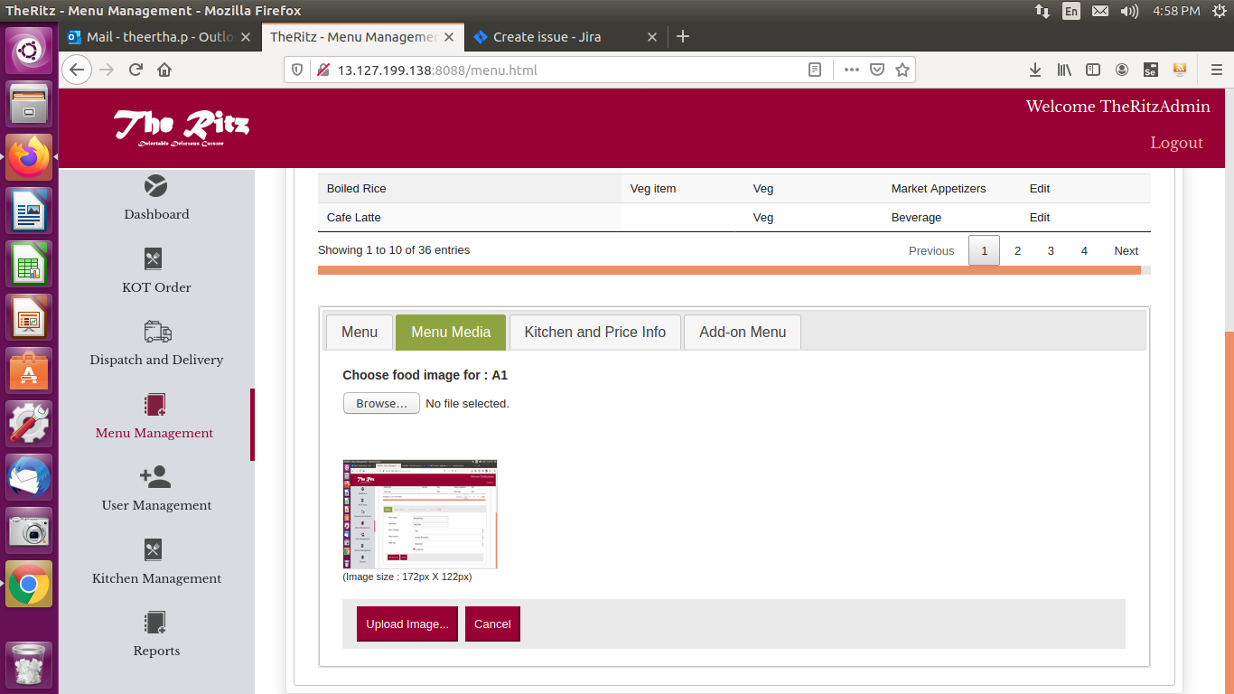Select the User Management icon
Image resolution: width=1234 pixels, height=694 pixels.
[155, 477]
